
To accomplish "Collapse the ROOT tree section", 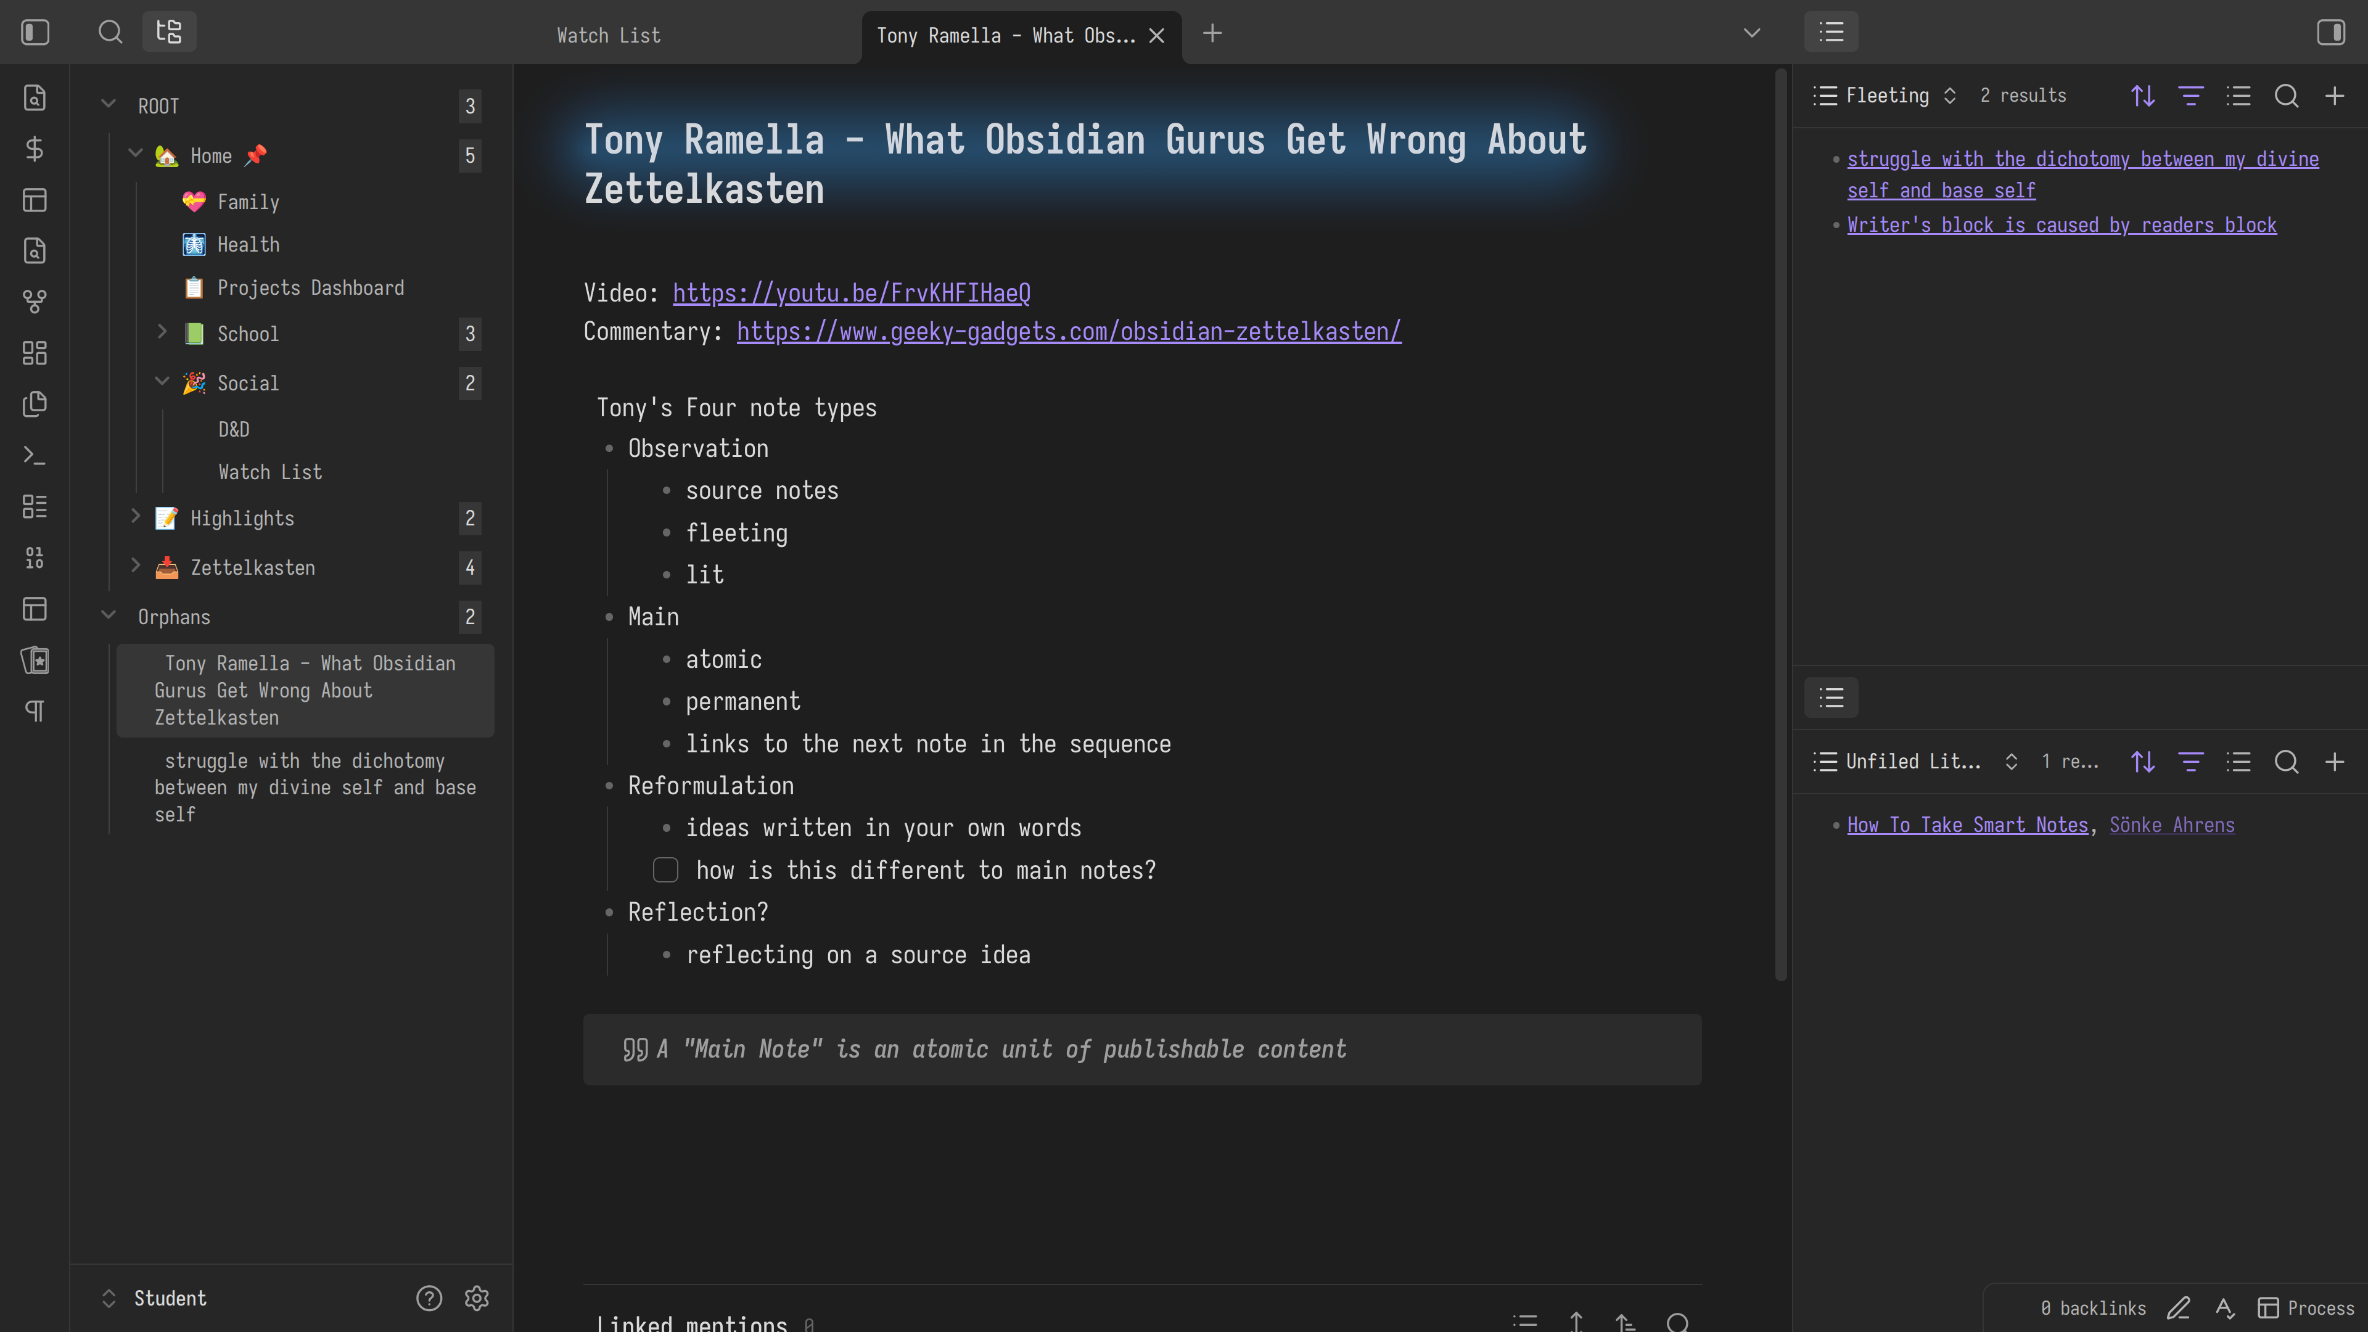I will 107,104.
